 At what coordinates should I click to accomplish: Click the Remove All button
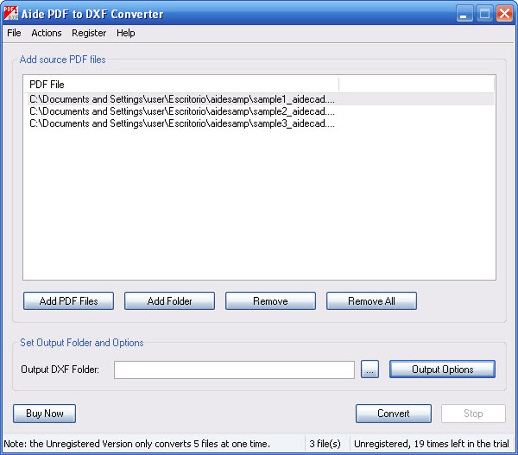click(x=372, y=301)
